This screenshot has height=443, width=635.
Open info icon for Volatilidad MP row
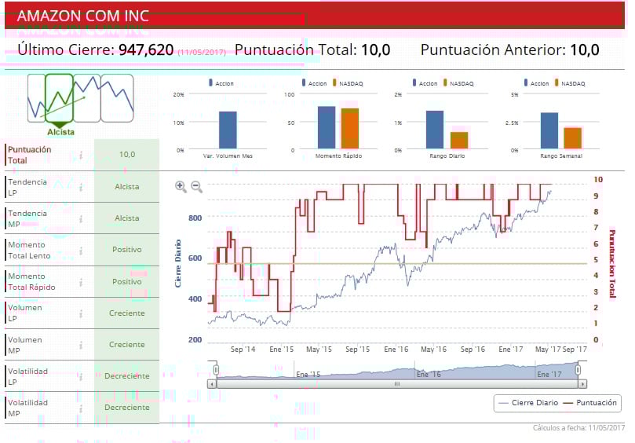81,408
